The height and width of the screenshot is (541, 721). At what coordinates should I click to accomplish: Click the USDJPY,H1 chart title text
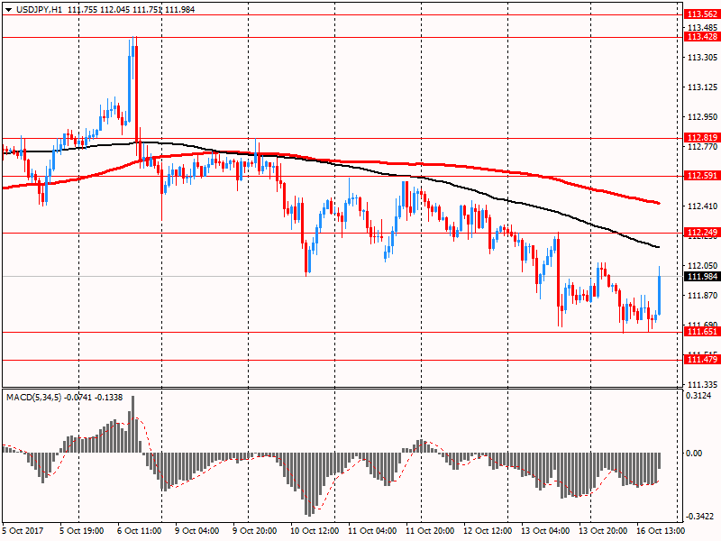(x=39, y=10)
